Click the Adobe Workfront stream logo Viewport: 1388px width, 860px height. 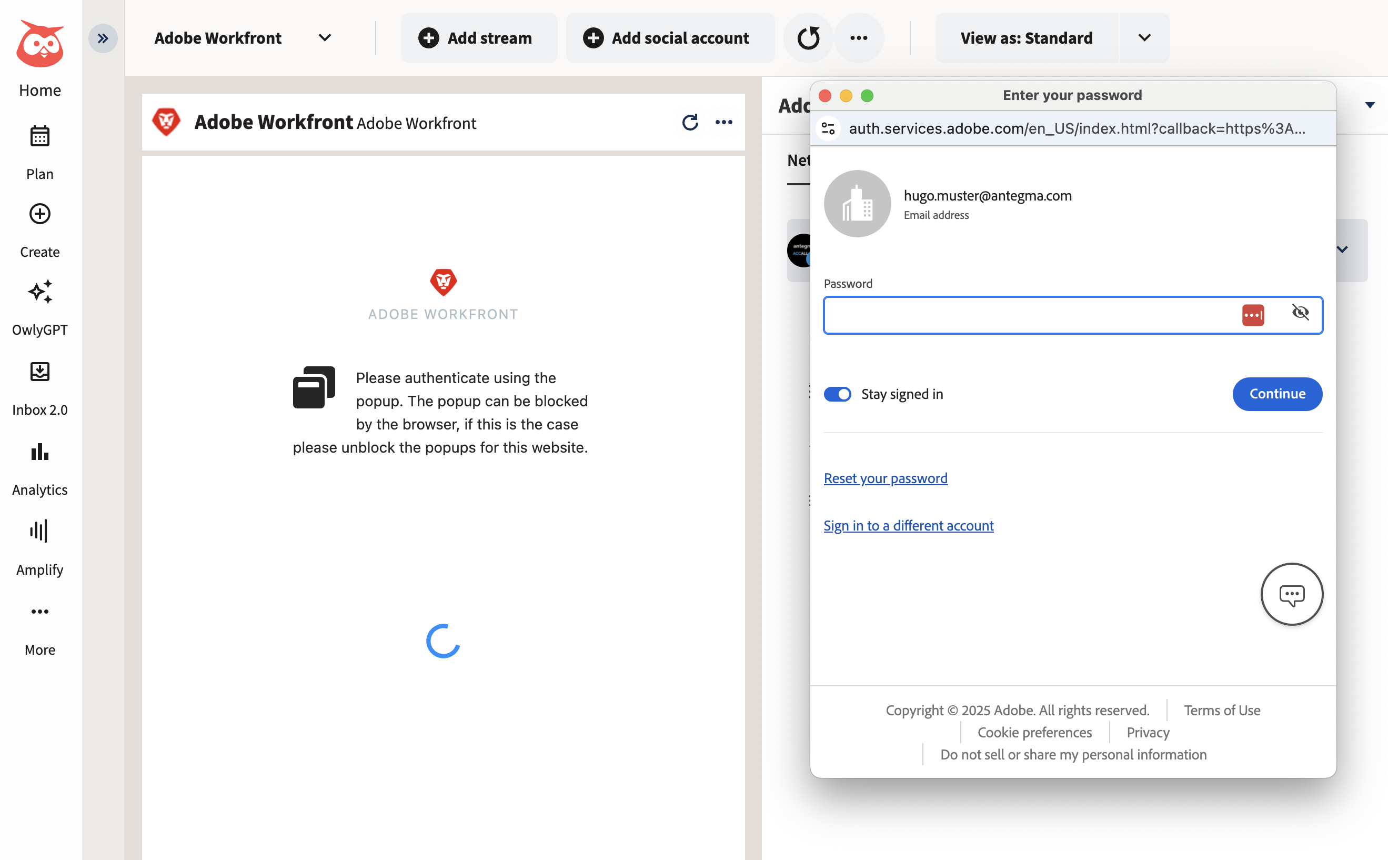pyautogui.click(x=167, y=122)
